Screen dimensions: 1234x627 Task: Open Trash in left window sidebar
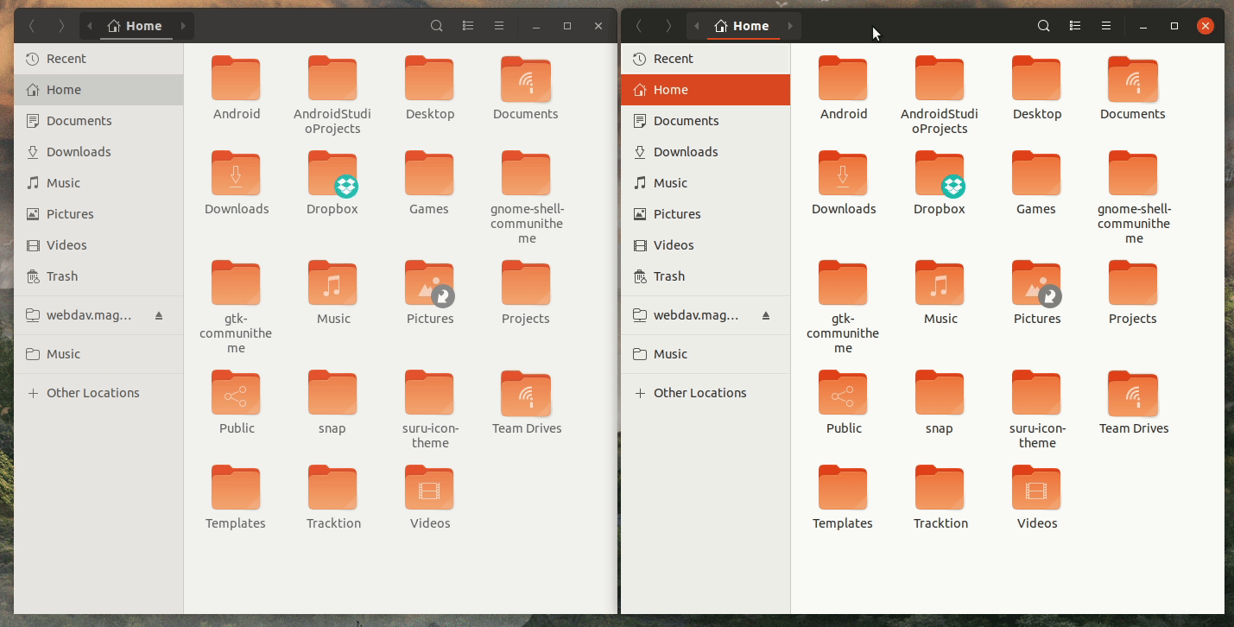(98, 276)
